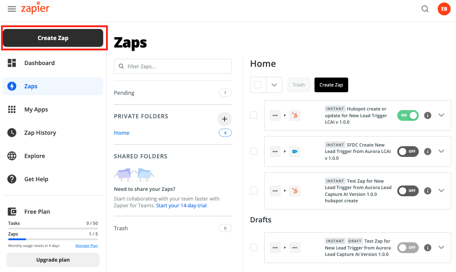Switch to Zap History in the sidebar
Viewport: 456px width, 272px height.
pos(40,133)
